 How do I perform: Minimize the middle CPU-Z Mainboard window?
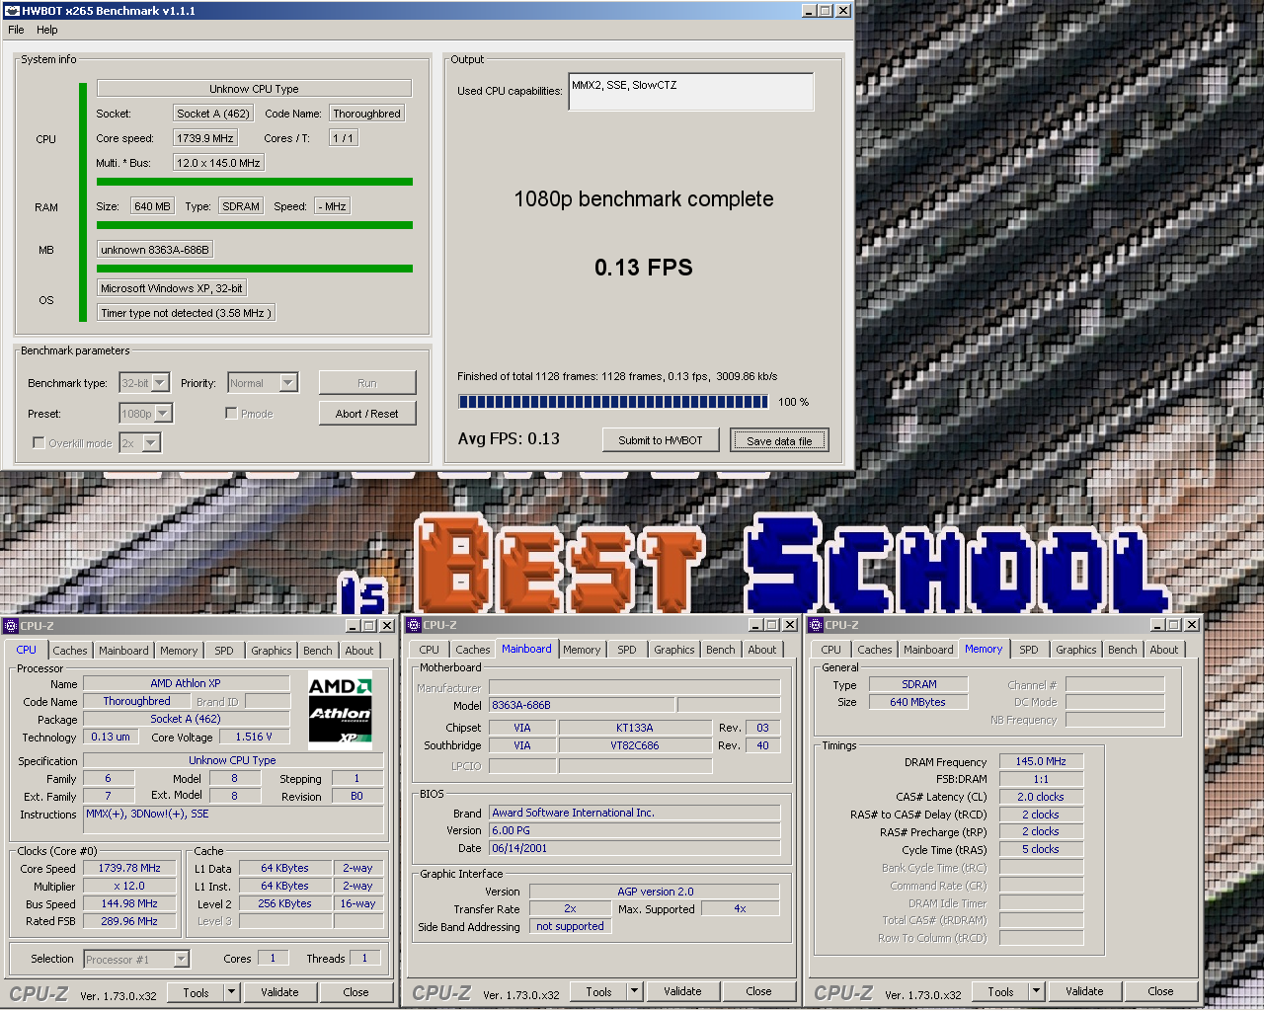click(x=756, y=625)
